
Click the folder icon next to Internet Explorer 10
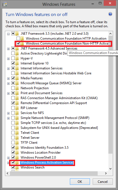click(x=17, y=63)
